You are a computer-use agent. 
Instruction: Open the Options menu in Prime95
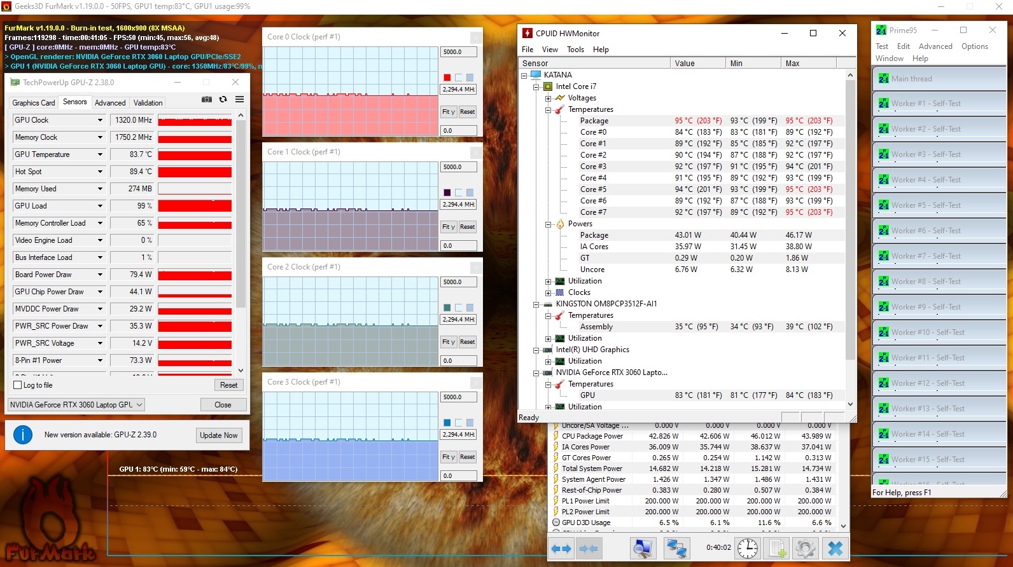click(x=975, y=46)
